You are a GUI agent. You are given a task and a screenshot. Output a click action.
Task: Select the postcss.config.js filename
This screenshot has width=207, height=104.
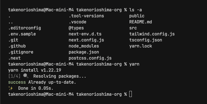(x=90, y=58)
